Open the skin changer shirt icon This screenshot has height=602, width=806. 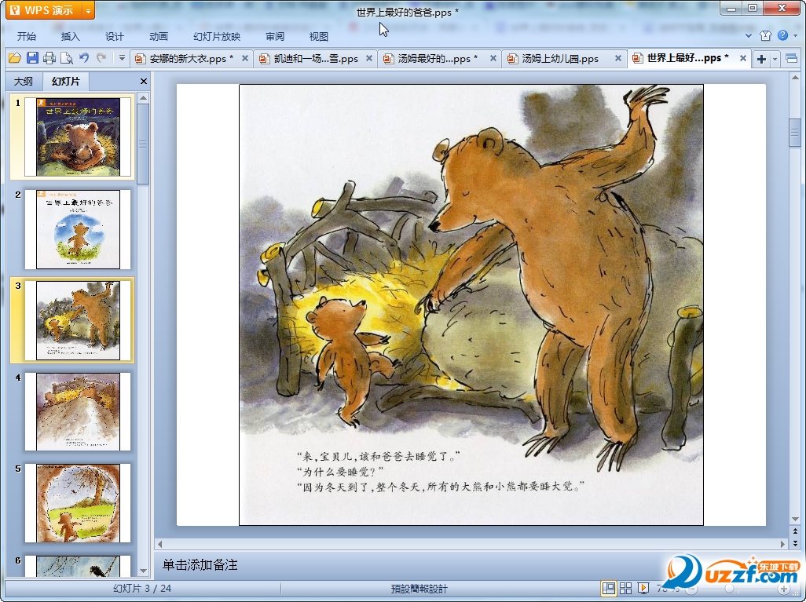(x=765, y=35)
